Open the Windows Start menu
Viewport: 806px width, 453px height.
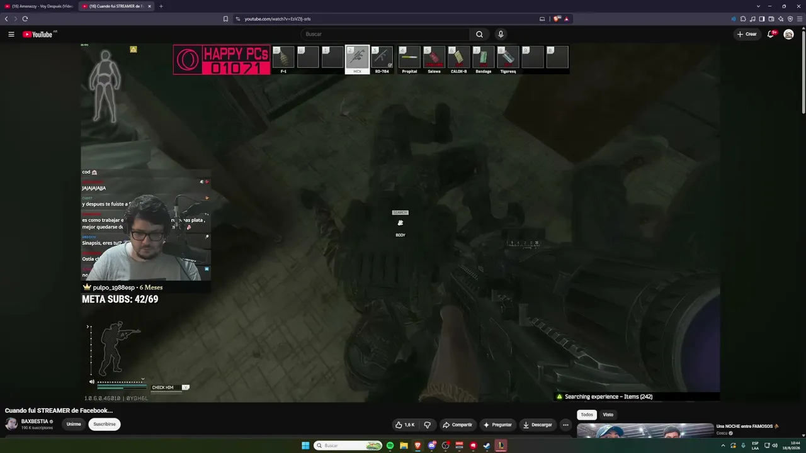point(305,445)
